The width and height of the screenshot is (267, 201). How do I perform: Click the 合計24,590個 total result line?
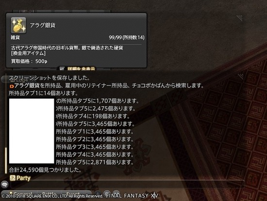[45, 170]
